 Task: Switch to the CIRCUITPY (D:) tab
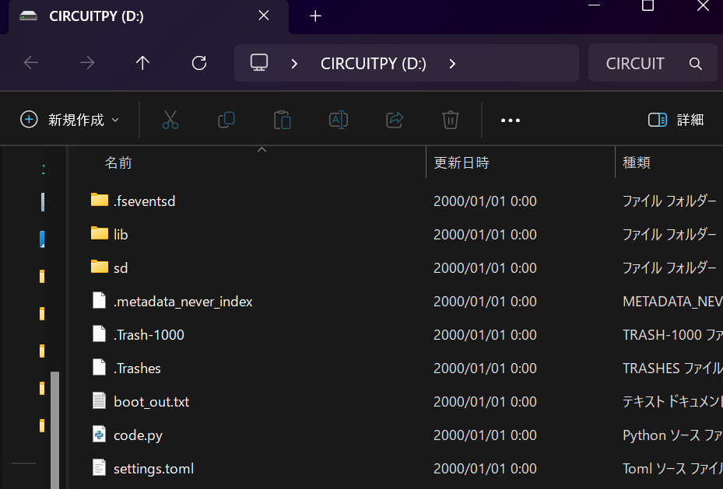click(x=149, y=16)
